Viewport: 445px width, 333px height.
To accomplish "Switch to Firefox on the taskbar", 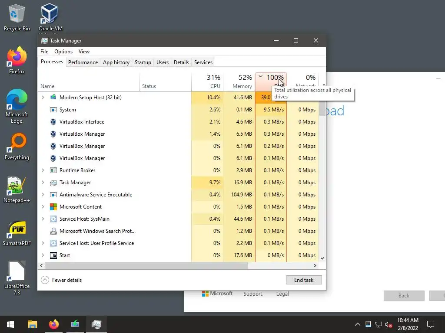I will 53,324.
